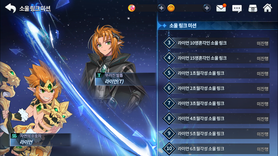Open the chat speech bubble icon
Viewport: 278px width, 156px height.
click(x=237, y=8)
